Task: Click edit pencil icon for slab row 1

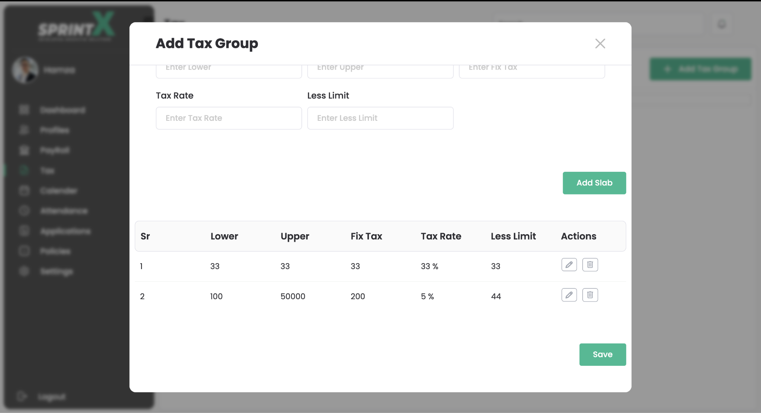Action: (569, 265)
